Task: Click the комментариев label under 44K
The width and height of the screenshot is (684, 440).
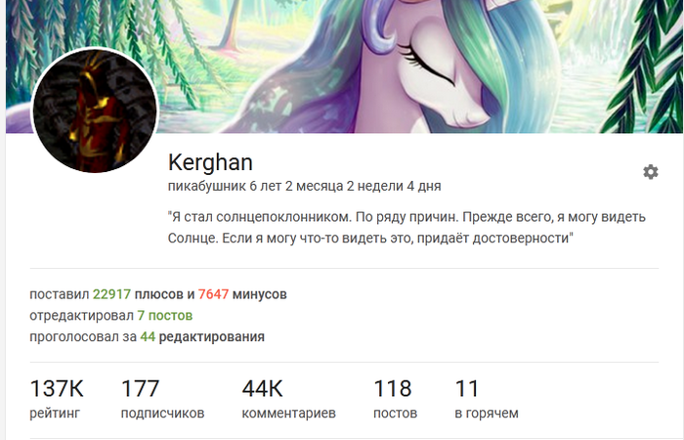Action: coord(289,413)
